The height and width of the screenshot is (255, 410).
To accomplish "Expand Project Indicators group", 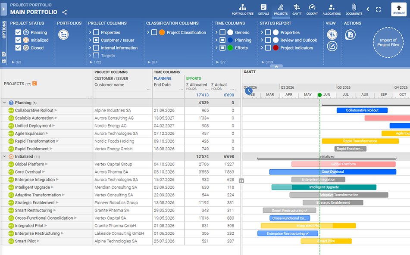I will (x=262, y=47).
